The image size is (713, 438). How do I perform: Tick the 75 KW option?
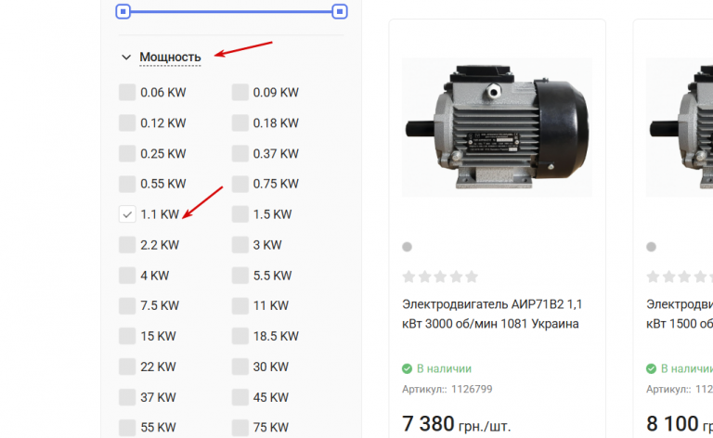(240, 427)
